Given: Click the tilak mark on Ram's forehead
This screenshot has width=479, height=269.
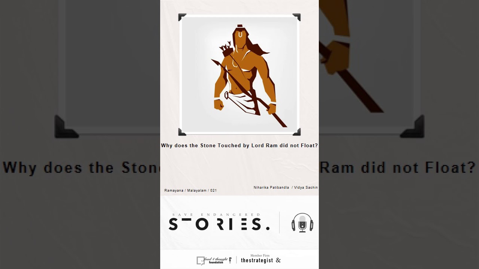Looking at the screenshot, I should tap(240, 35).
